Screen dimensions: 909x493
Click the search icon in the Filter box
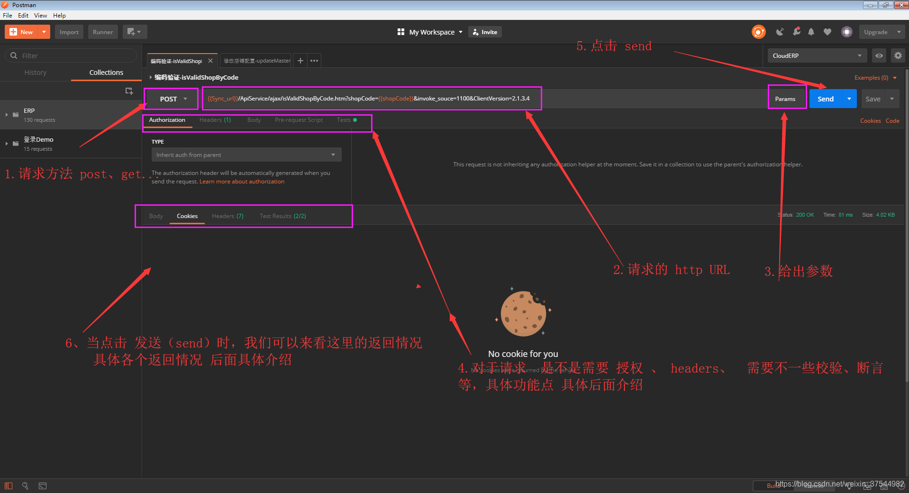14,55
